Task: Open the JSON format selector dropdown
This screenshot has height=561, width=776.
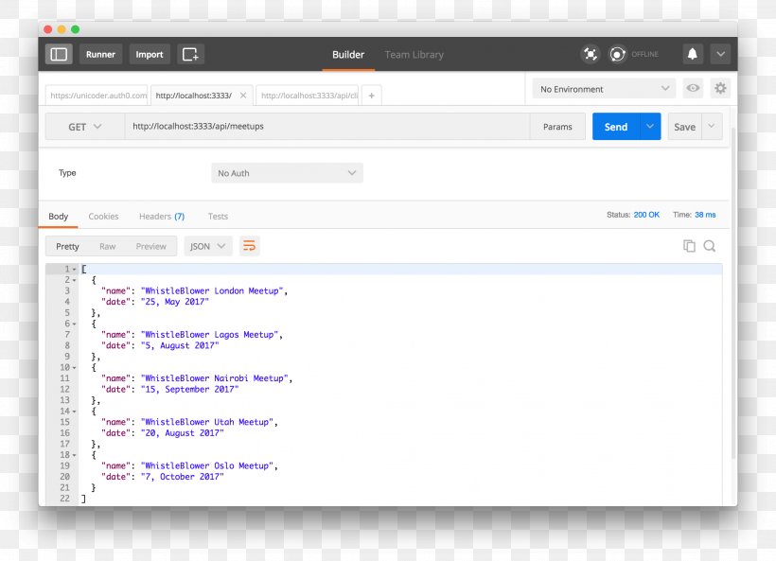Action: click(x=207, y=245)
